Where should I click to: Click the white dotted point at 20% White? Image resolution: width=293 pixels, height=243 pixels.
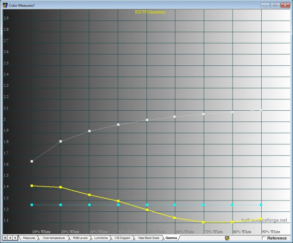(61, 142)
